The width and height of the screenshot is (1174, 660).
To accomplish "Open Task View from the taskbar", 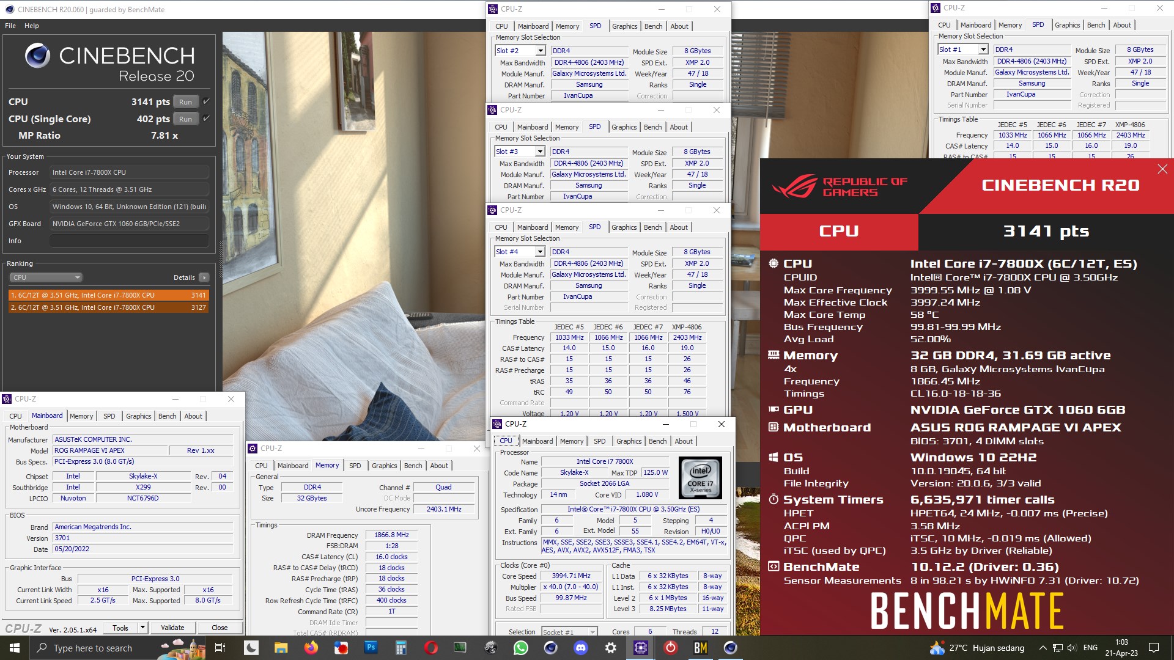I will click(220, 648).
